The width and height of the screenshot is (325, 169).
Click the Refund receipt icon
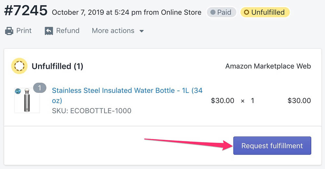tap(49, 31)
